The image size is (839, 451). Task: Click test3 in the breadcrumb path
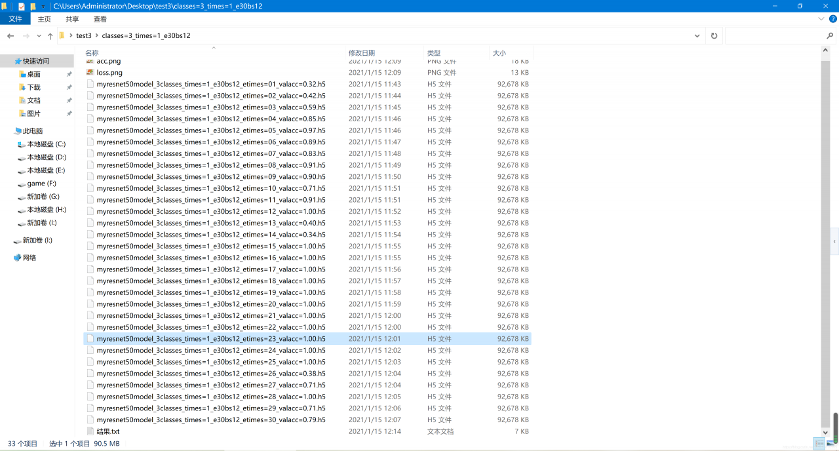pyautogui.click(x=84, y=36)
